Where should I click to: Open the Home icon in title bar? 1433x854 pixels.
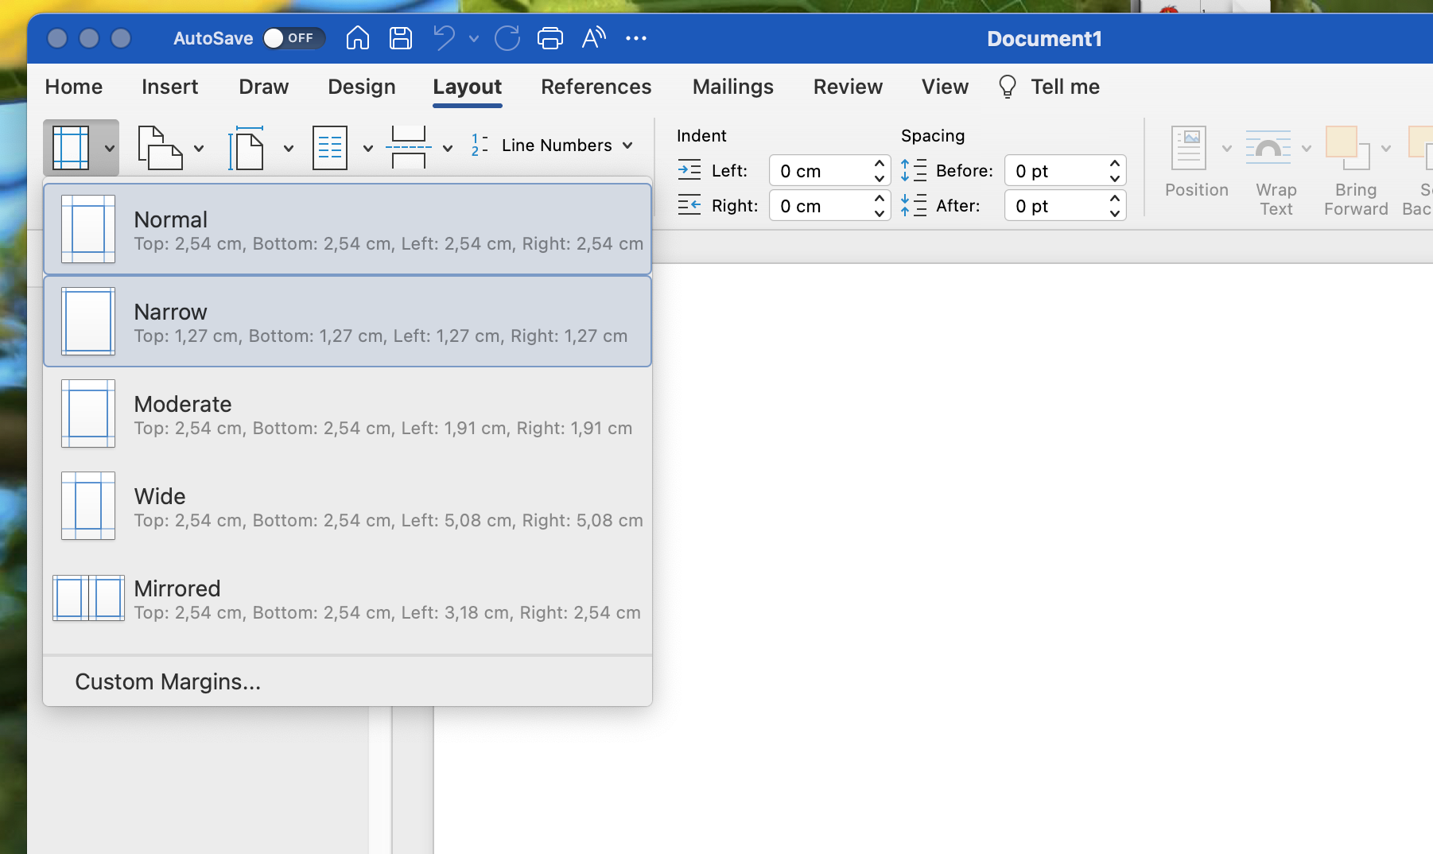pos(358,37)
